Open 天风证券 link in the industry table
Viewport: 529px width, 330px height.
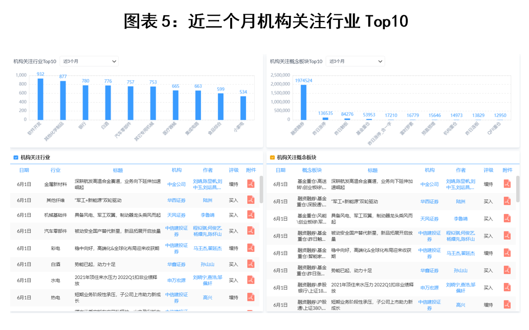177,215
